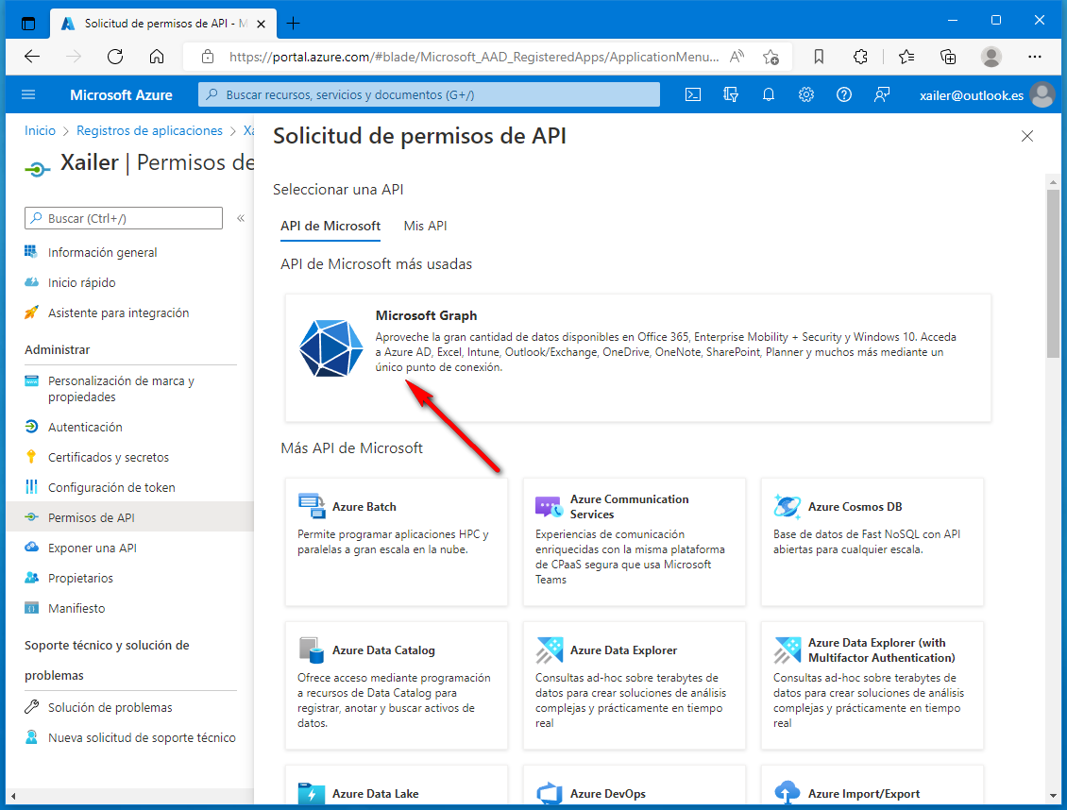Open the portal settings gear

click(806, 94)
